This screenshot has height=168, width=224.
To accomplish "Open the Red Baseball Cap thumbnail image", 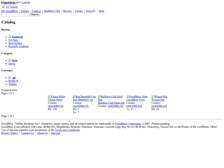I will [x=84, y=97].
